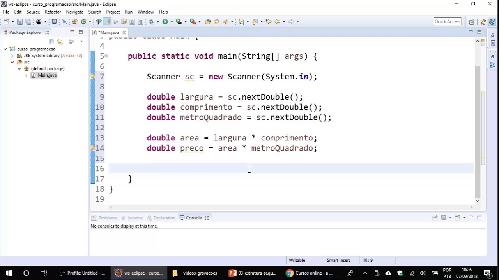Click the Coverage run icon
Screen dimensions: 499x280
pos(179,21)
